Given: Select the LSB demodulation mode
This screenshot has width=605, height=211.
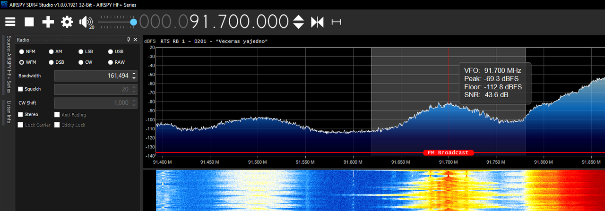Looking at the screenshot, I should point(86,51).
